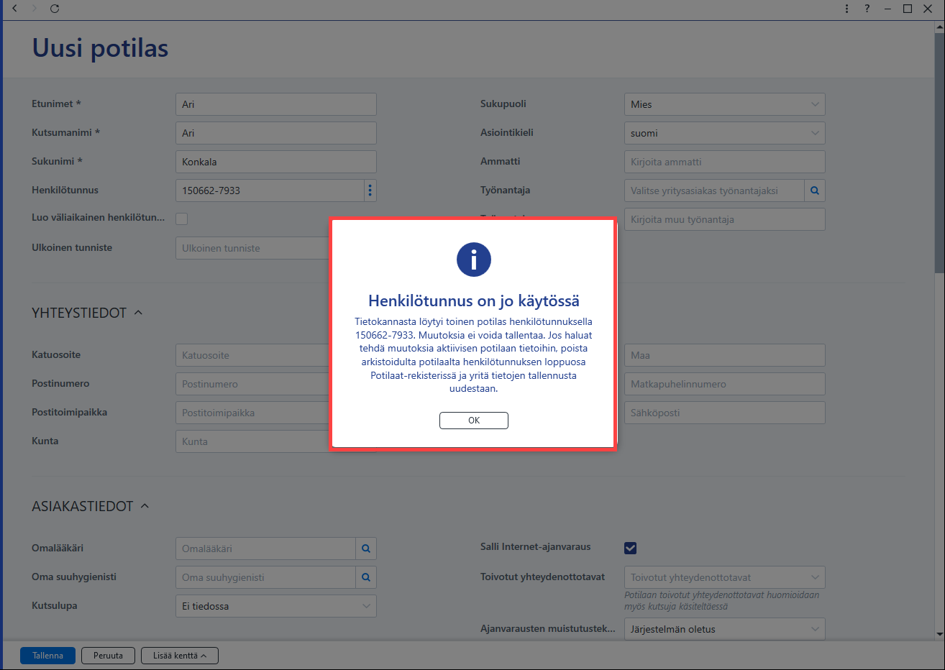This screenshot has height=670, width=945.
Task: Click the Kirjoita muu työnantaja field
Action: coord(724,219)
